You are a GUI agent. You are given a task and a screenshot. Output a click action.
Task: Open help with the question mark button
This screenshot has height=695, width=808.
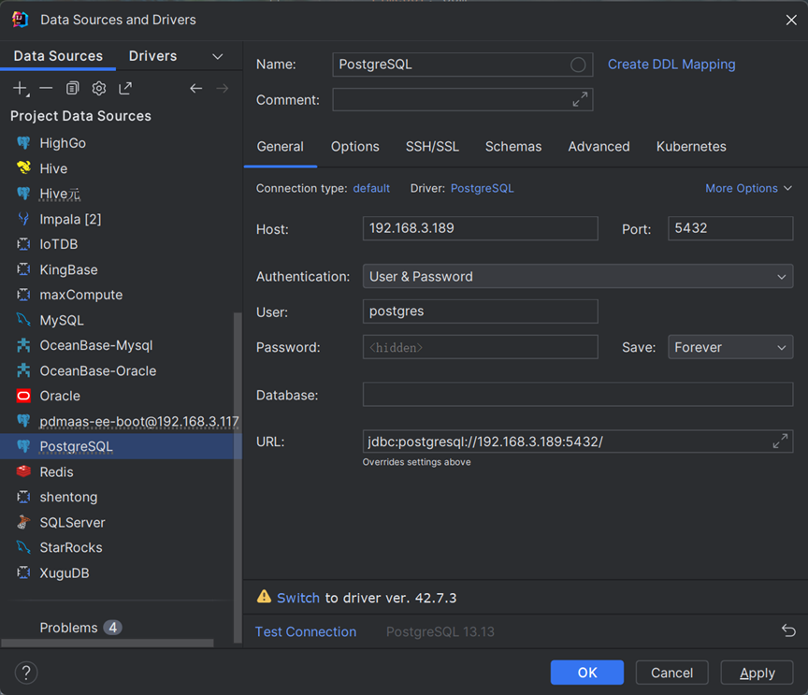point(26,673)
